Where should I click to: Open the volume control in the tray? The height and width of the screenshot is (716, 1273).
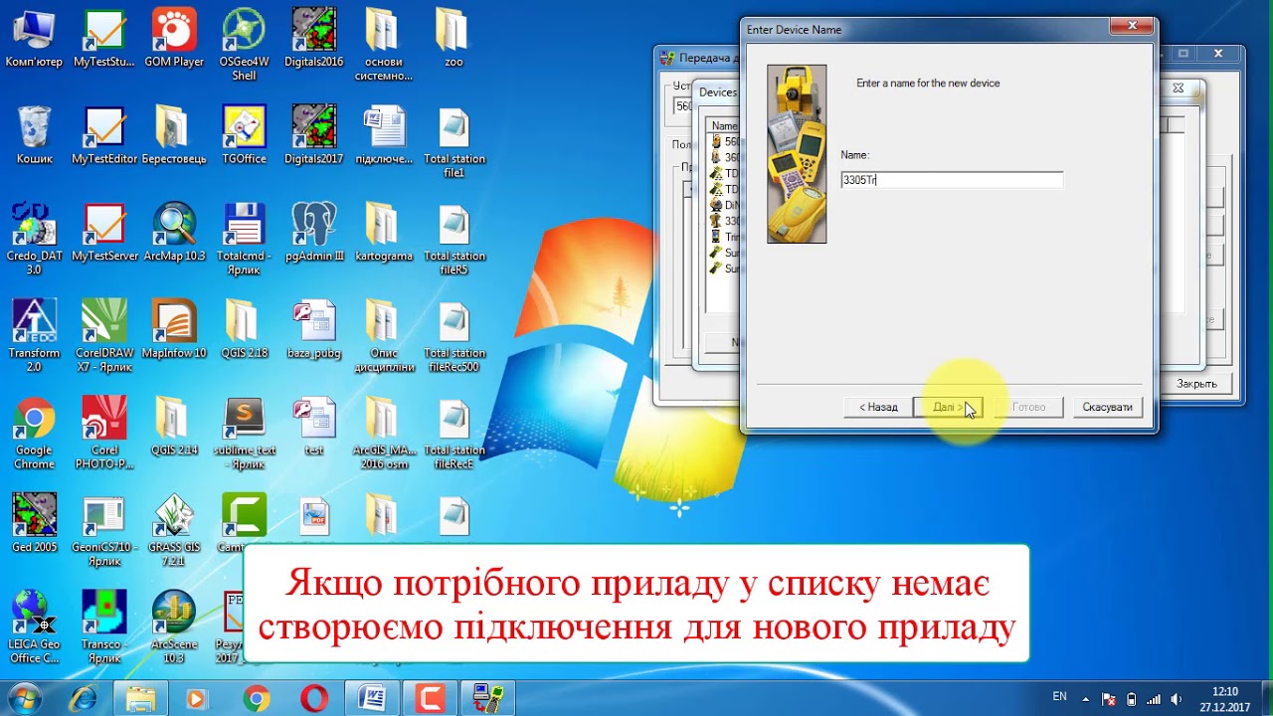[x=1177, y=699]
